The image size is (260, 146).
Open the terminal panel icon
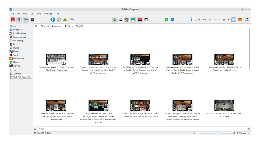(32, 20)
